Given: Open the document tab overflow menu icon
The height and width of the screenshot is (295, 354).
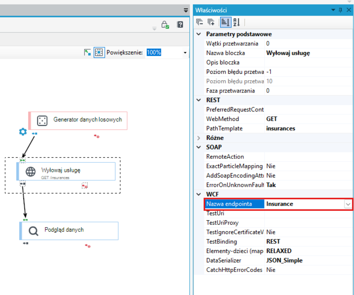Looking at the screenshot, I should pyautogui.click(x=186, y=10).
